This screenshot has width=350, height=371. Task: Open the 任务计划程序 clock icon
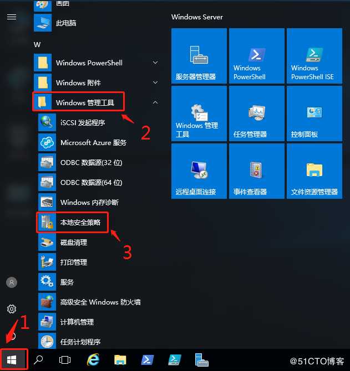tap(47, 341)
